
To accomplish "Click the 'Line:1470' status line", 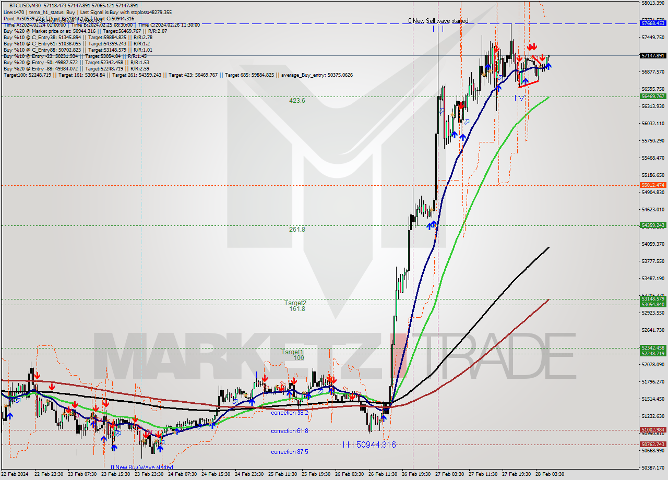I will (x=87, y=12).
